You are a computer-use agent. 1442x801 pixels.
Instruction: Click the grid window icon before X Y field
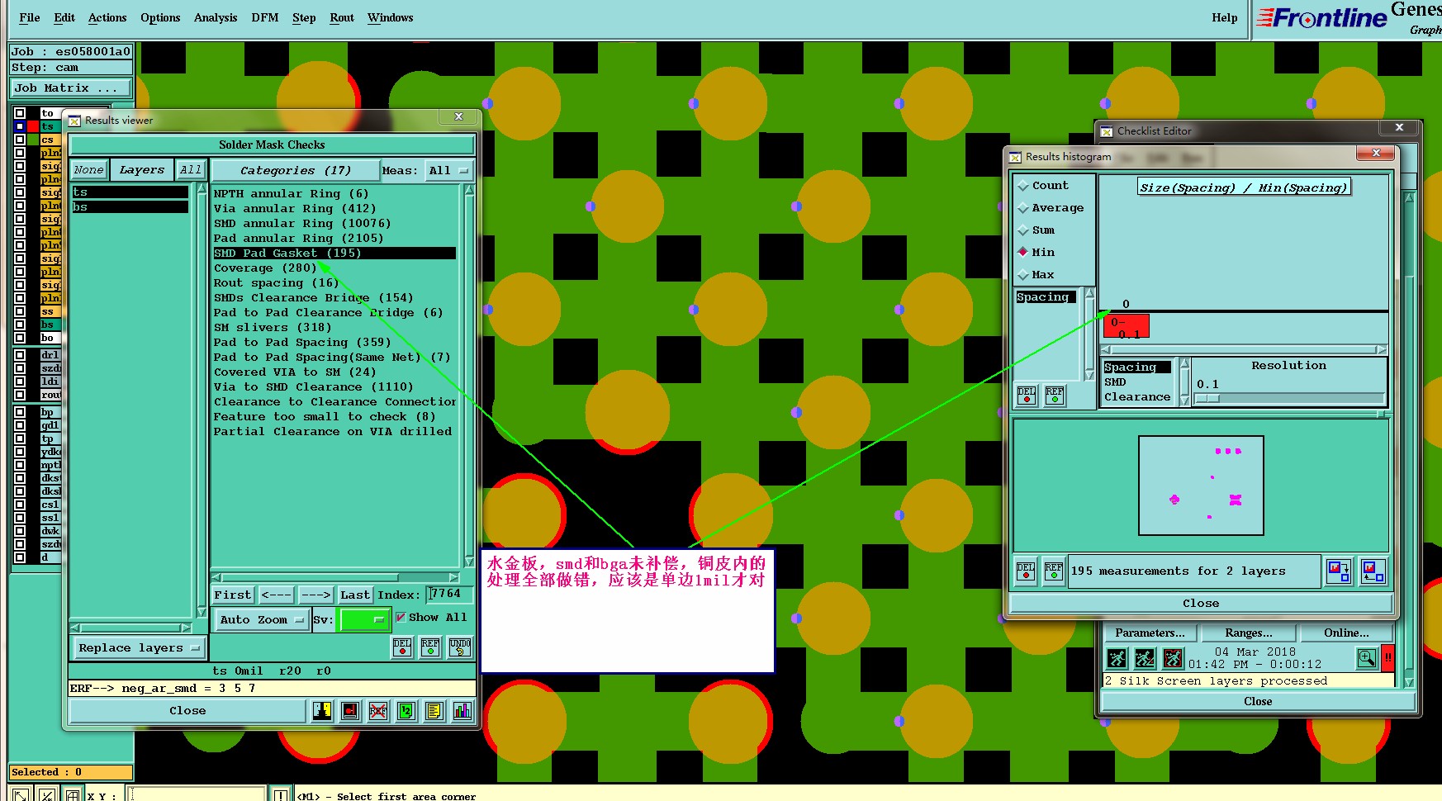click(x=74, y=794)
